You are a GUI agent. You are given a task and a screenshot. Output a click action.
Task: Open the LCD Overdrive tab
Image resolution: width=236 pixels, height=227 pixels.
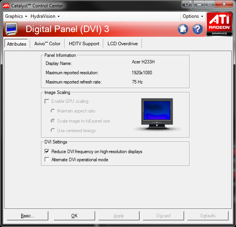pyautogui.click(x=122, y=44)
